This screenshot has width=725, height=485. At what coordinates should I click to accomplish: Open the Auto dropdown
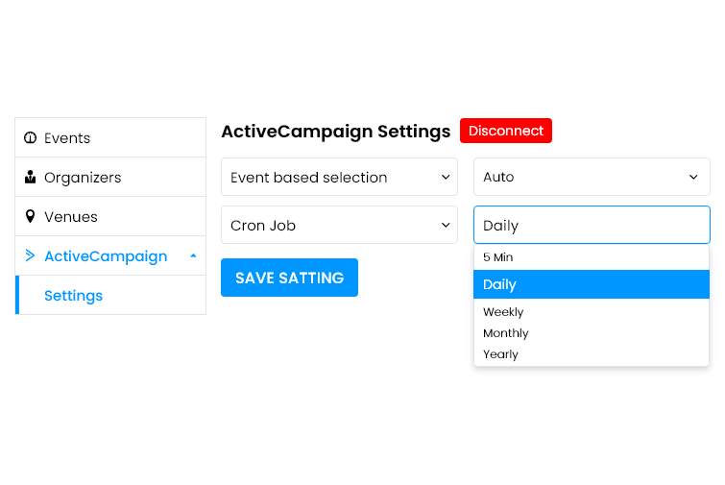[x=592, y=177]
